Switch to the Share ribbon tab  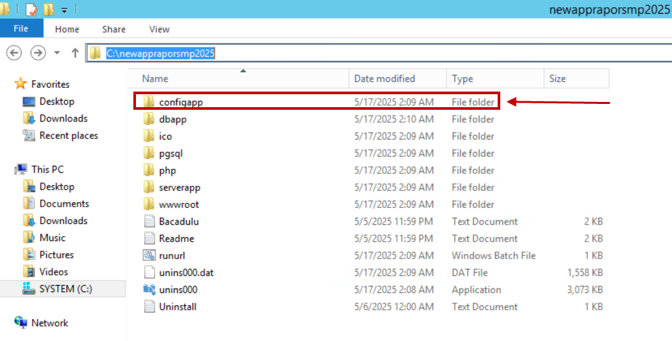pos(114,29)
